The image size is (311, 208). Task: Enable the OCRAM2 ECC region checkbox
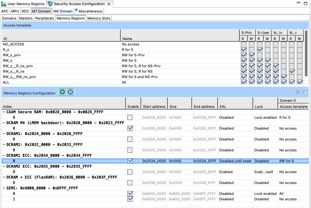pyautogui.click(x=130, y=172)
